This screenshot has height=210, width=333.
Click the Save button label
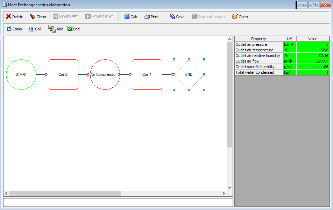[180, 17]
